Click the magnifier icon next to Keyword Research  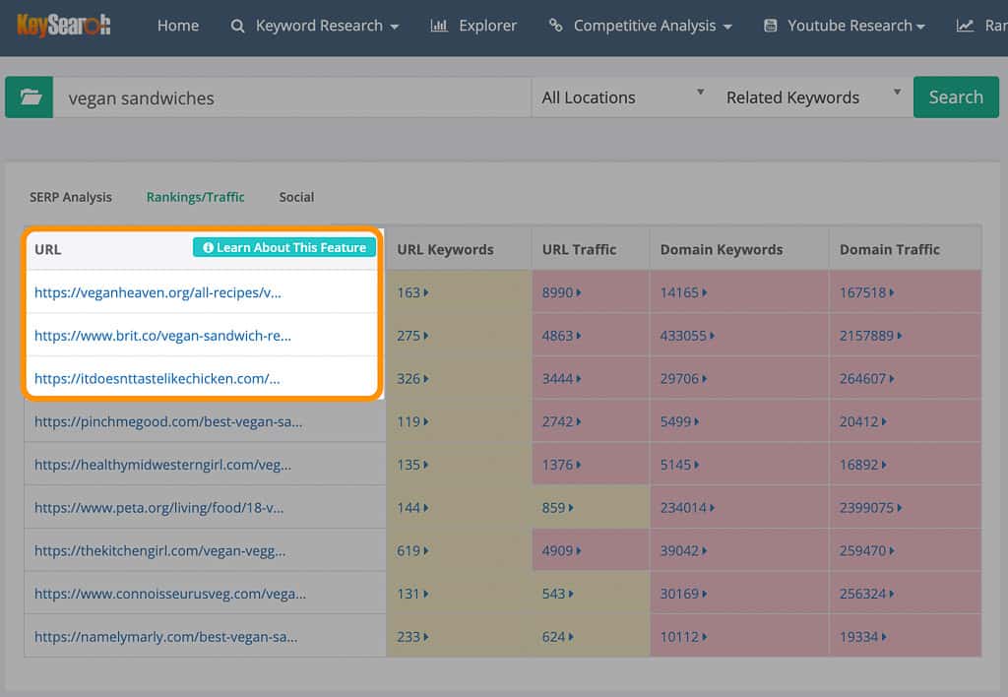pyautogui.click(x=237, y=27)
